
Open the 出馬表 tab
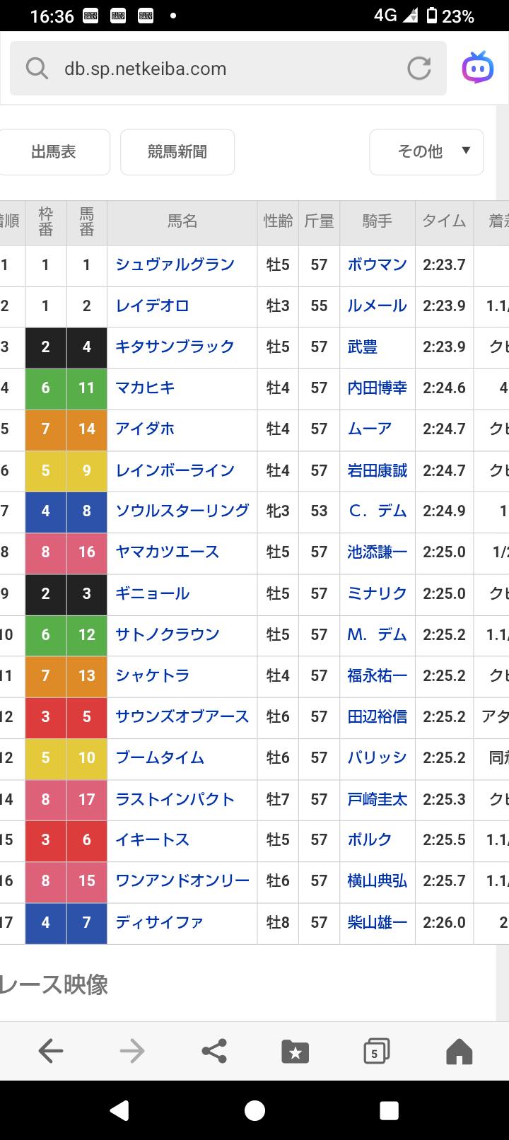click(x=54, y=151)
